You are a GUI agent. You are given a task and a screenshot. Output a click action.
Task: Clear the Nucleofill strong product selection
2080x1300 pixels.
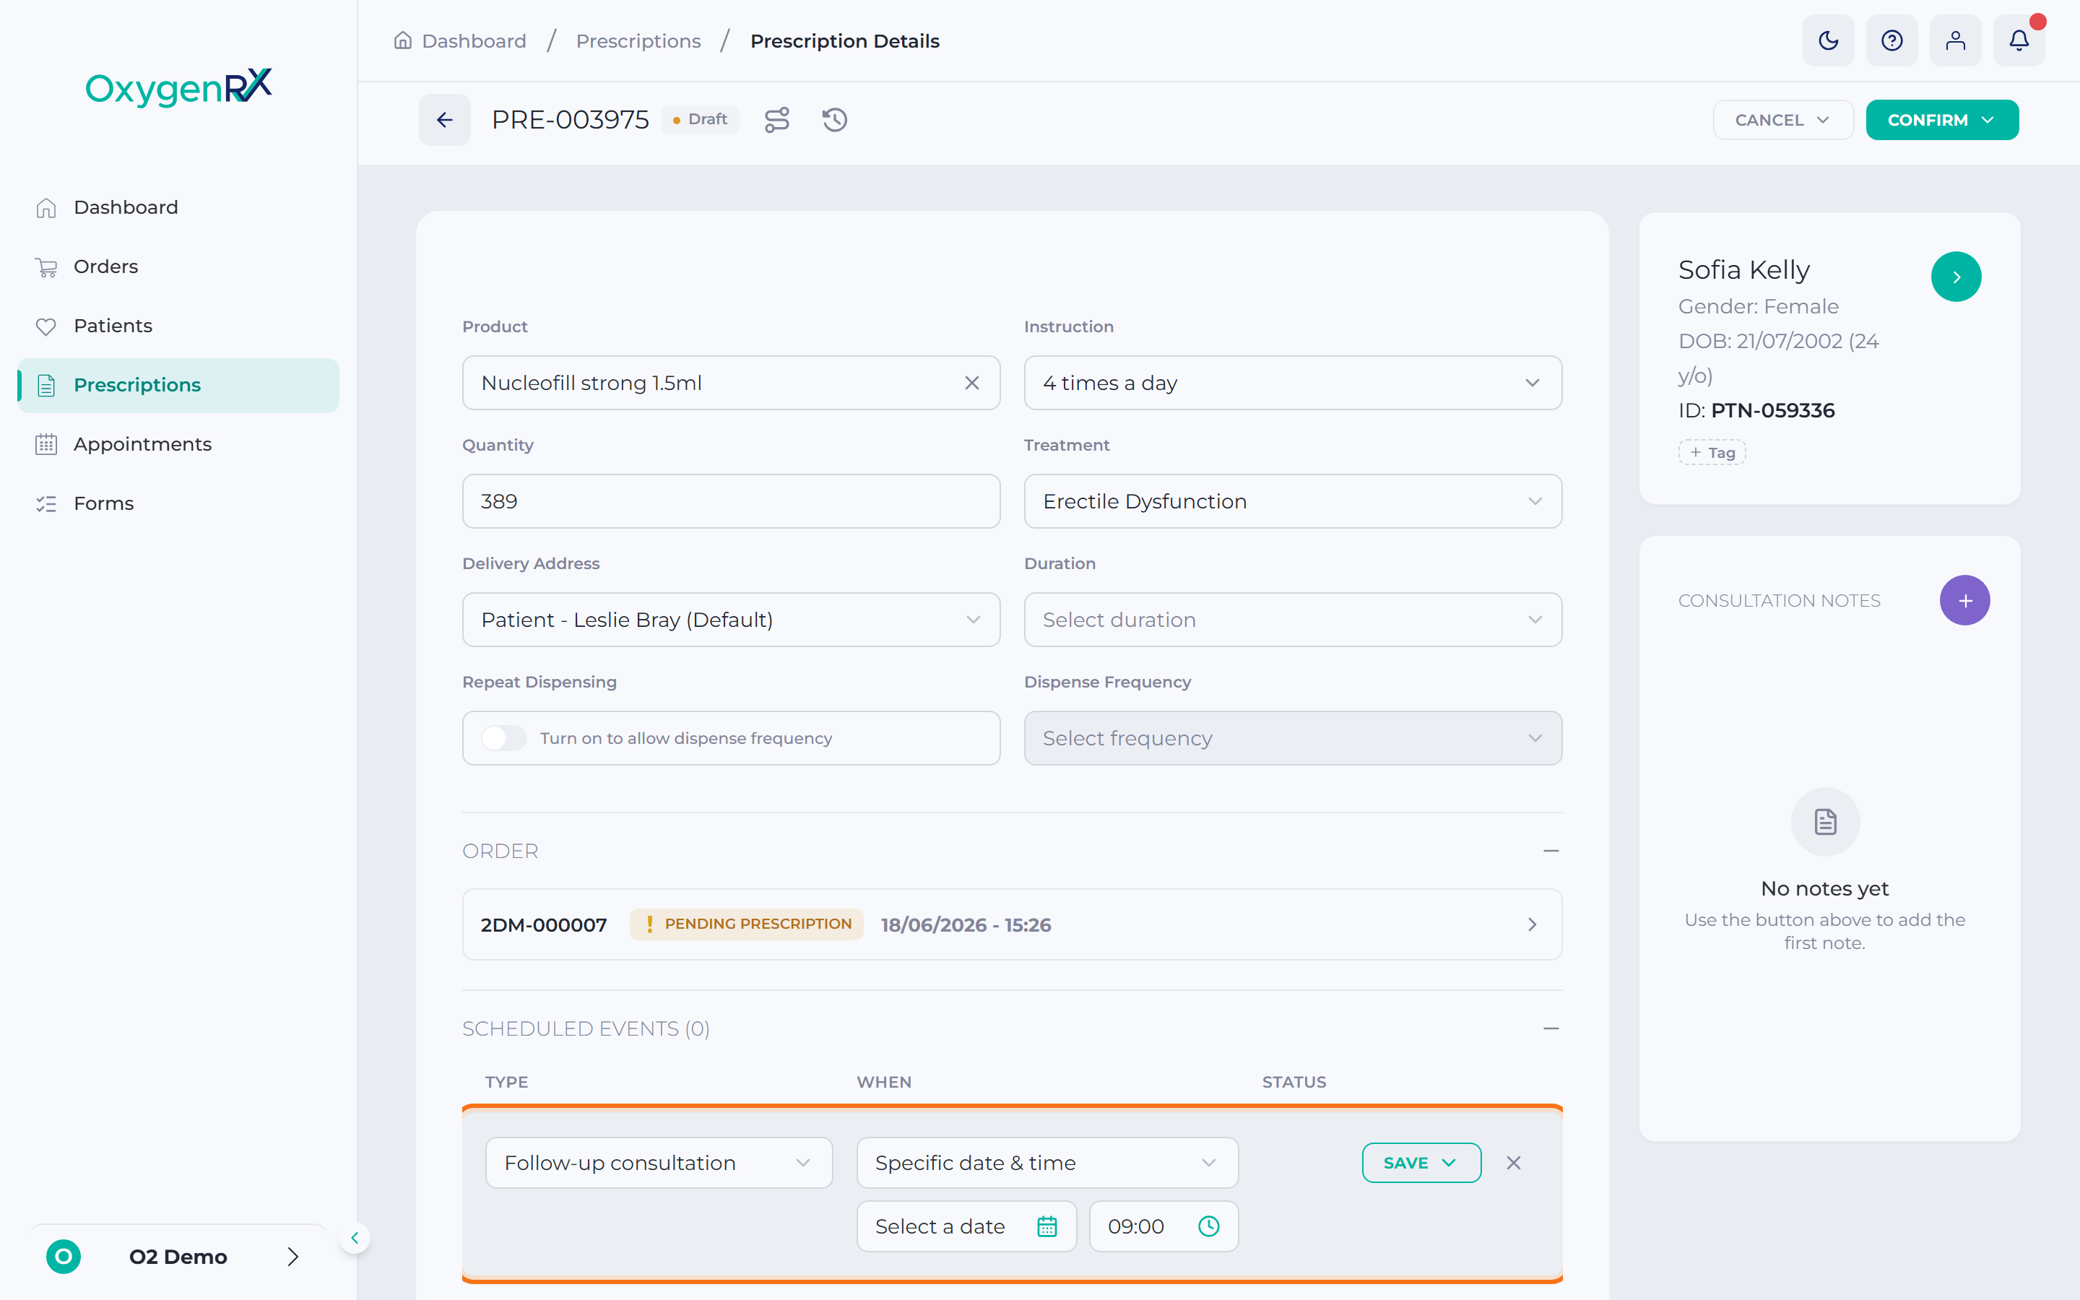click(972, 383)
